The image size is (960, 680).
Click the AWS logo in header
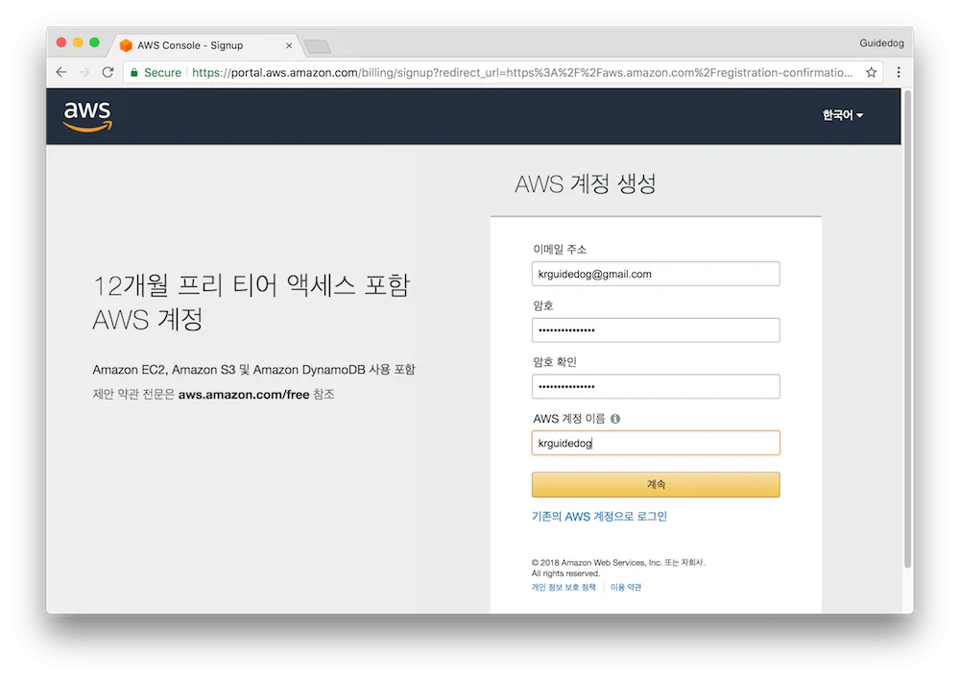click(87, 116)
